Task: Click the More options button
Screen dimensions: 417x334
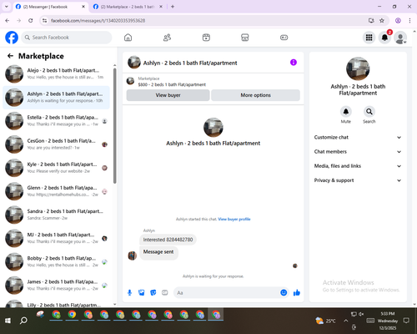Action: click(255, 95)
